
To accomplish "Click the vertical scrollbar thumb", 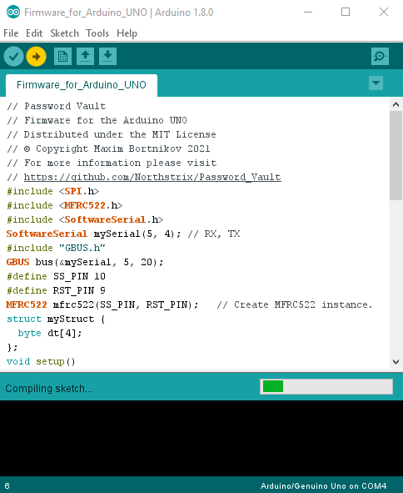I will pos(396,155).
